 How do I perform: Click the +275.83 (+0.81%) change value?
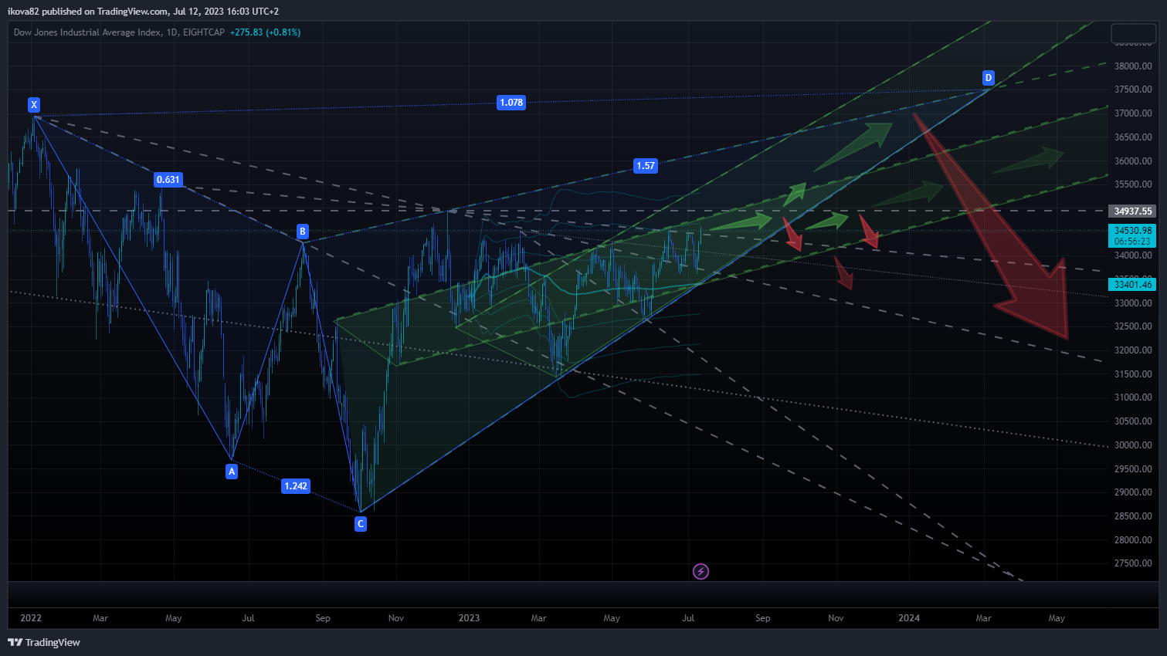265,32
